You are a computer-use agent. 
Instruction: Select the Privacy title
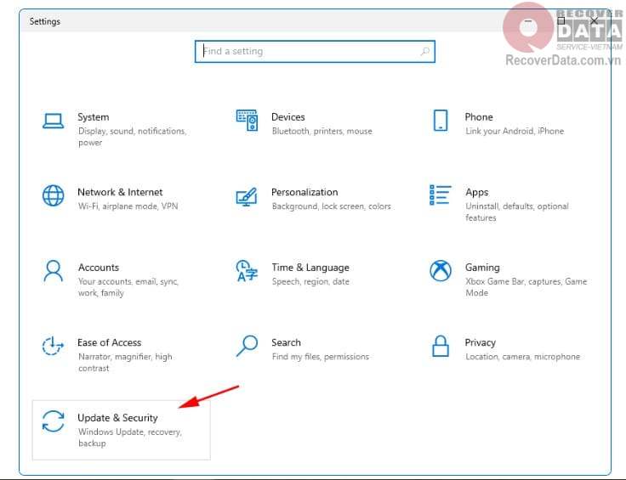click(x=480, y=342)
